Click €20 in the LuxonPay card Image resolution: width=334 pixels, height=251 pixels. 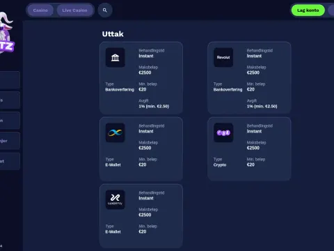point(143,231)
